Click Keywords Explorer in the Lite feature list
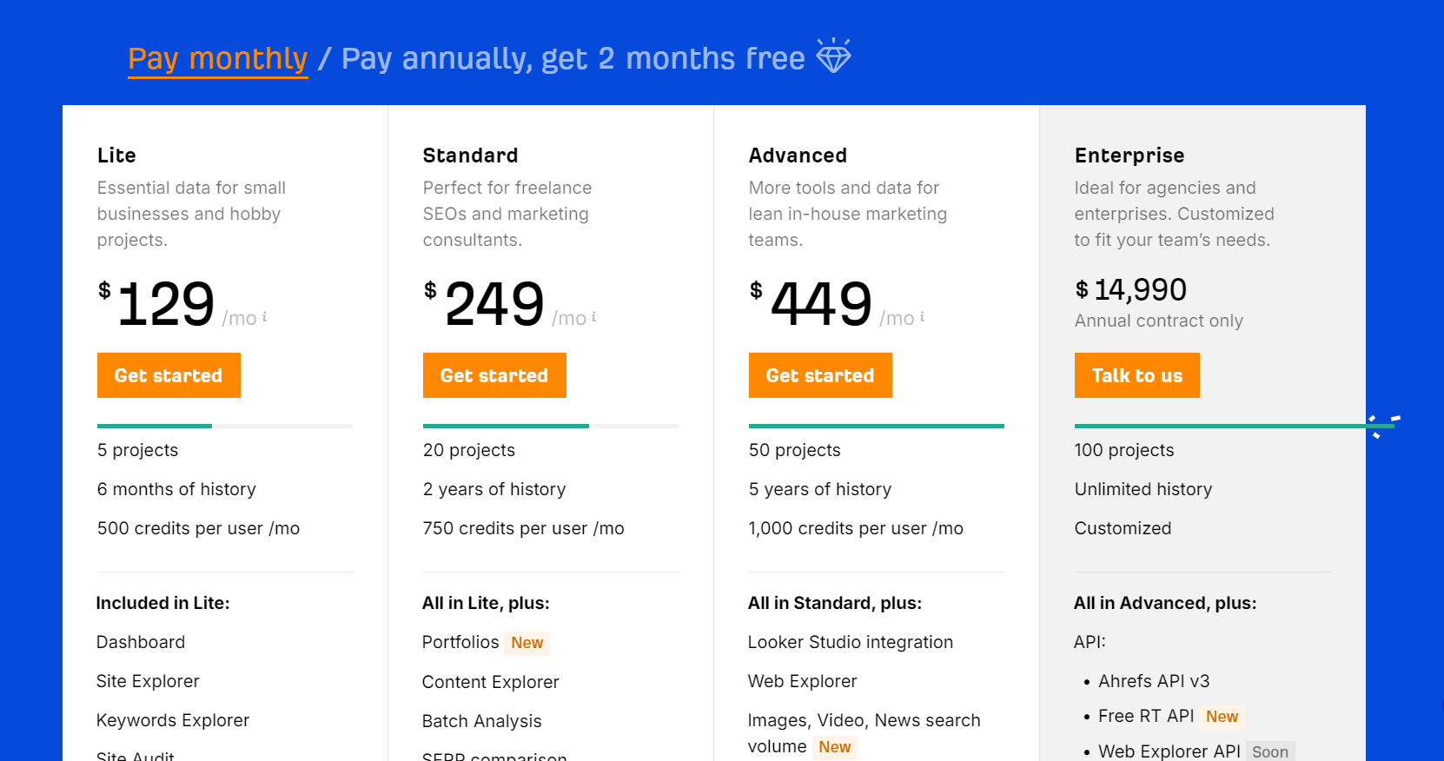This screenshot has height=761, width=1444. click(172, 720)
